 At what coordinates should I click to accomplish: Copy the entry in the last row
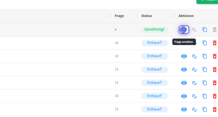(x=205, y=109)
